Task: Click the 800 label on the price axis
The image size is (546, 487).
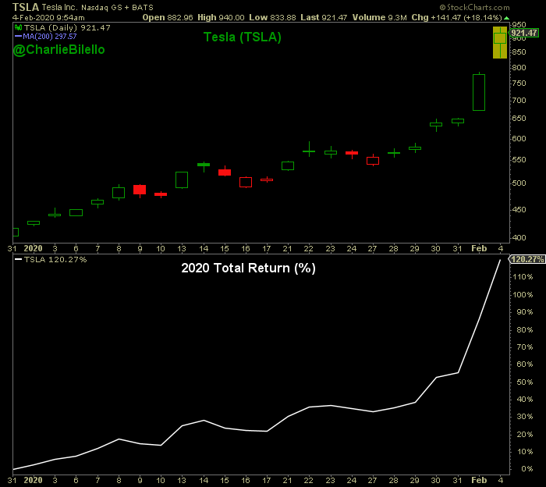Action: (x=519, y=68)
